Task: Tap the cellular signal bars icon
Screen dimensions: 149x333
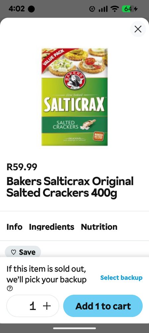Action: [103, 9]
